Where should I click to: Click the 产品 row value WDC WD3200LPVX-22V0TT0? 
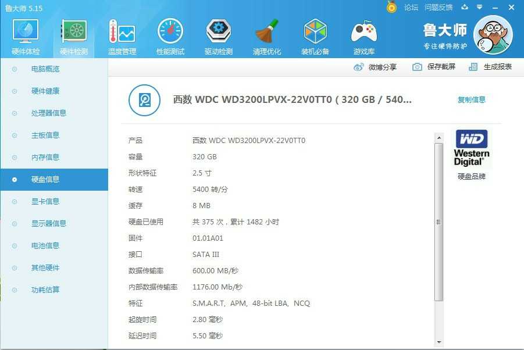[249, 141]
